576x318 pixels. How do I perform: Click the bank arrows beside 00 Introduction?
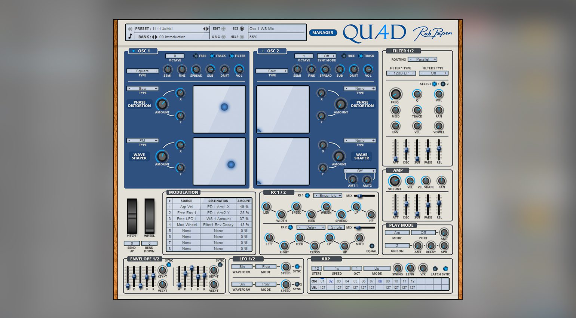(154, 37)
